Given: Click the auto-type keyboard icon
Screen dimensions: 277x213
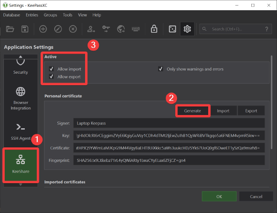Looking at the screenshot, I should (x=136, y=29).
